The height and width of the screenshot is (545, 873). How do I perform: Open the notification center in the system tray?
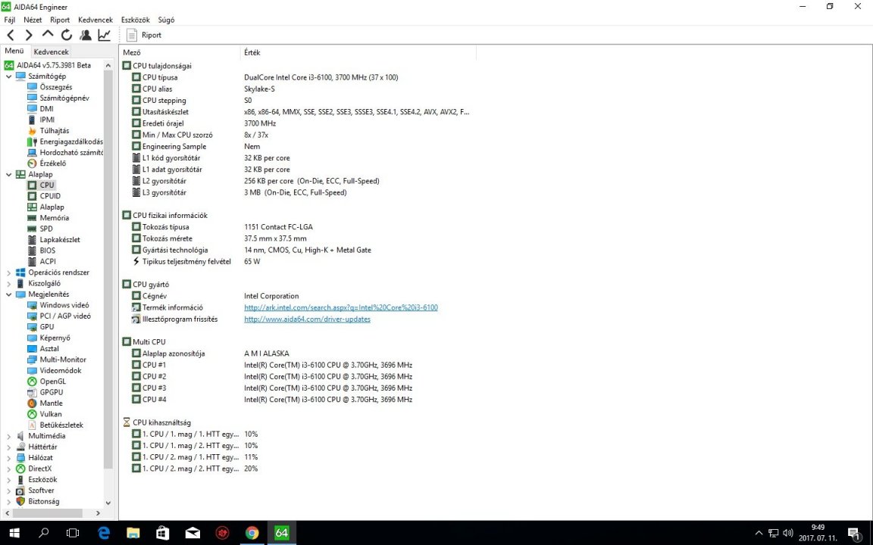[x=855, y=534]
